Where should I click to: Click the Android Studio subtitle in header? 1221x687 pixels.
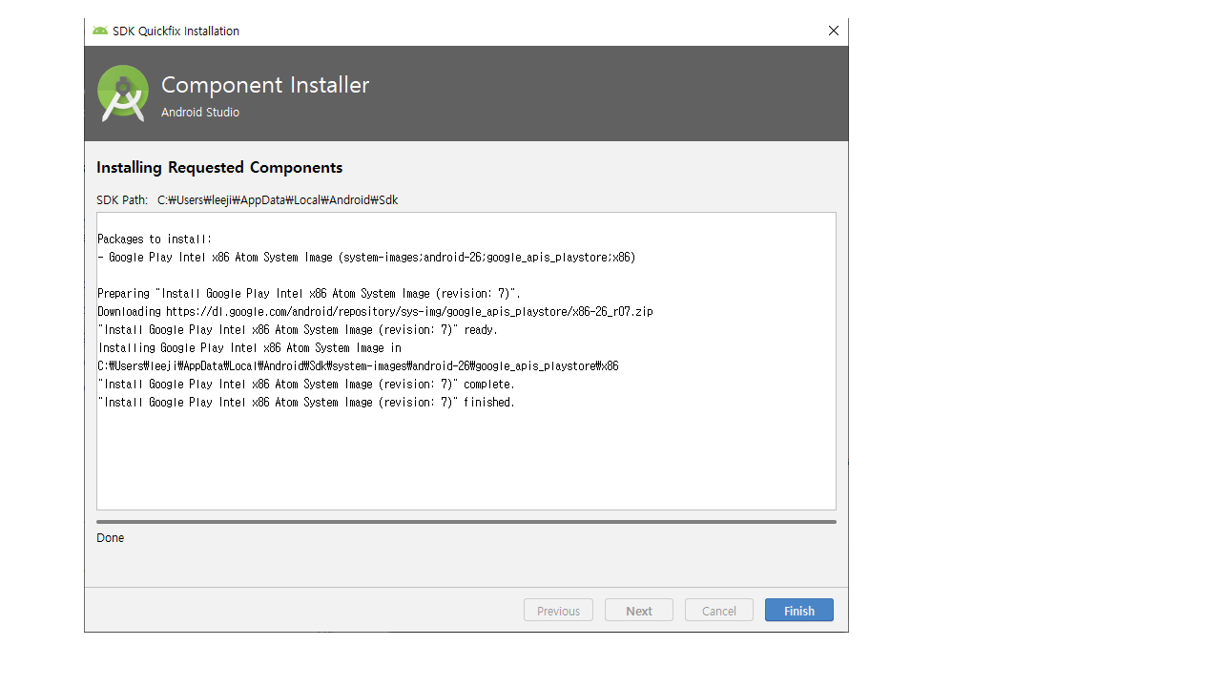pyautogui.click(x=200, y=113)
